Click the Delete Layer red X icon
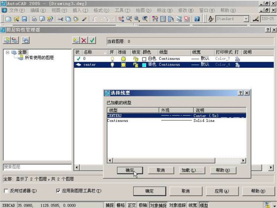Screen dimensions: 277x208 coord(84,40)
